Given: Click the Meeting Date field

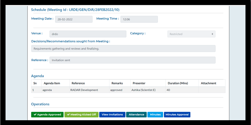Looking at the screenshot, I should pyautogui.click(x=74, y=19).
